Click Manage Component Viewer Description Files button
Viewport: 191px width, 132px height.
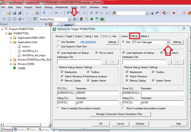click(121, 114)
